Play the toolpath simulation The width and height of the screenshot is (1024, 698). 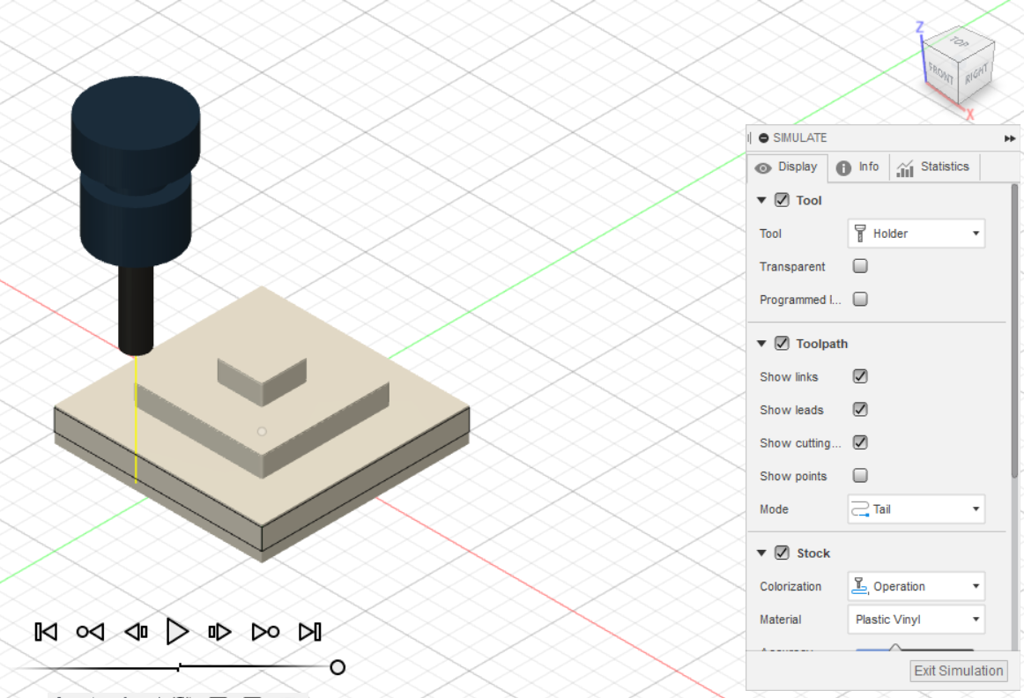pos(177,631)
